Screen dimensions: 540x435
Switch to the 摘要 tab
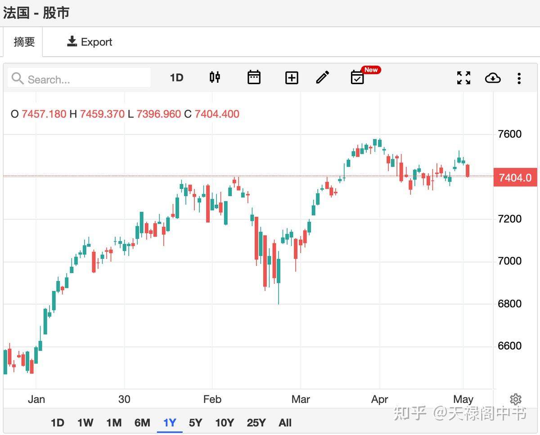pyautogui.click(x=24, y=42)
